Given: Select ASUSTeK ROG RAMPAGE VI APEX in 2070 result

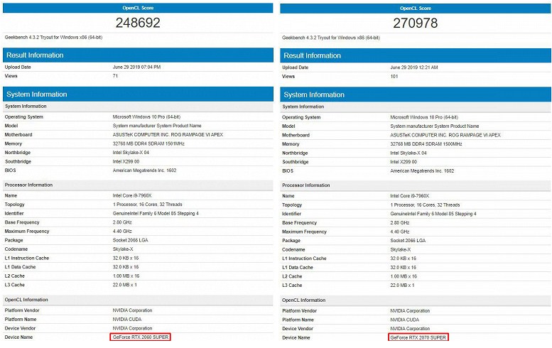Looking at the screenshot, I should coord(445,135).
